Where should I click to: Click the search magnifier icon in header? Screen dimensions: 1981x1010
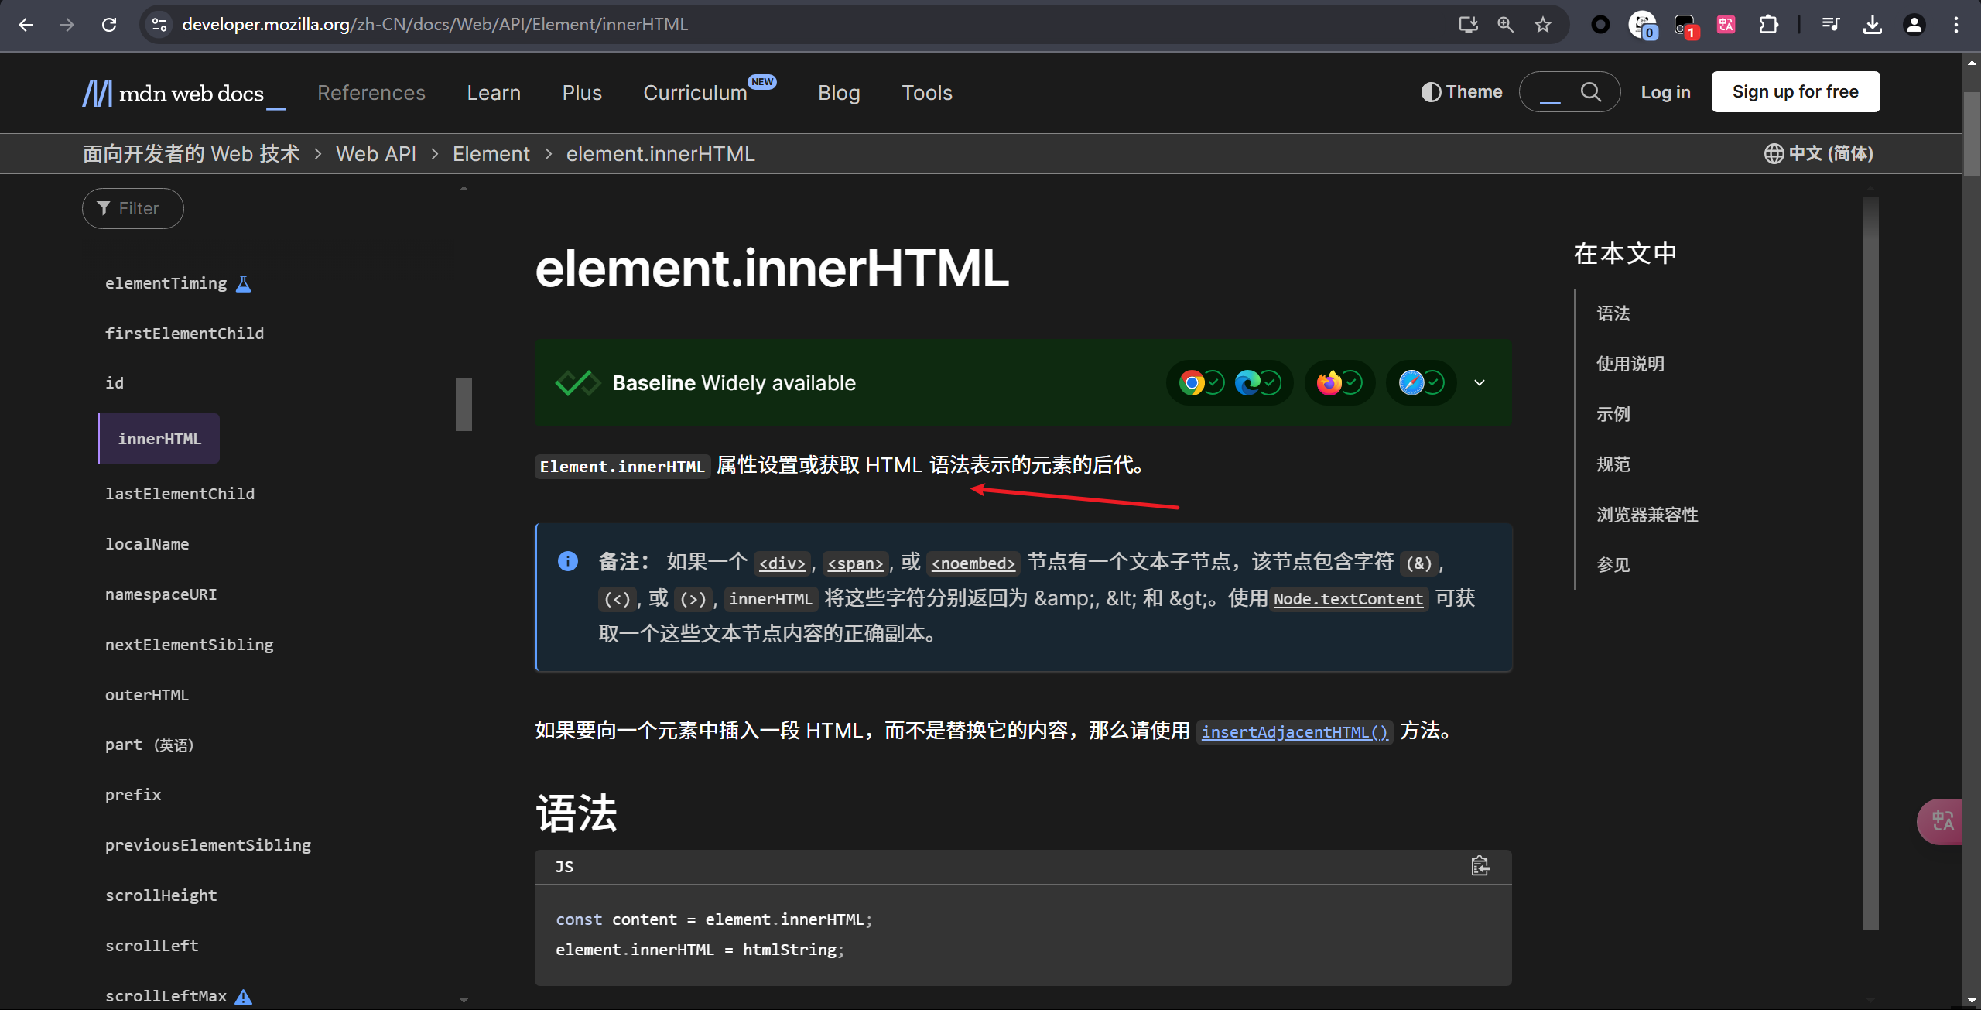pyautogui.click(x=1590, y=92)
